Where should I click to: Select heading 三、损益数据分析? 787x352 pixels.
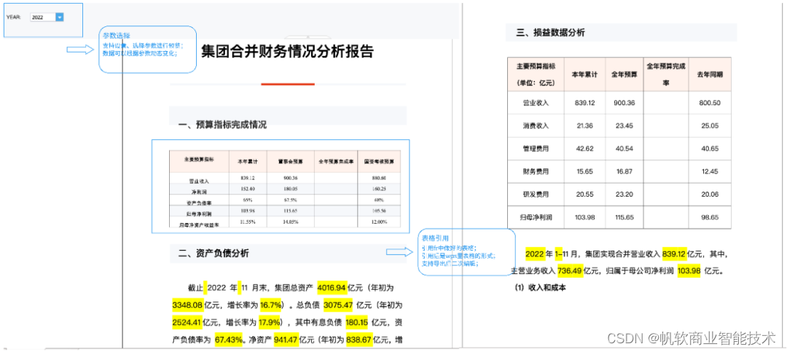(x=550, y=33)
